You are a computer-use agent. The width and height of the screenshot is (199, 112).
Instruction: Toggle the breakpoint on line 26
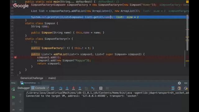15,57
